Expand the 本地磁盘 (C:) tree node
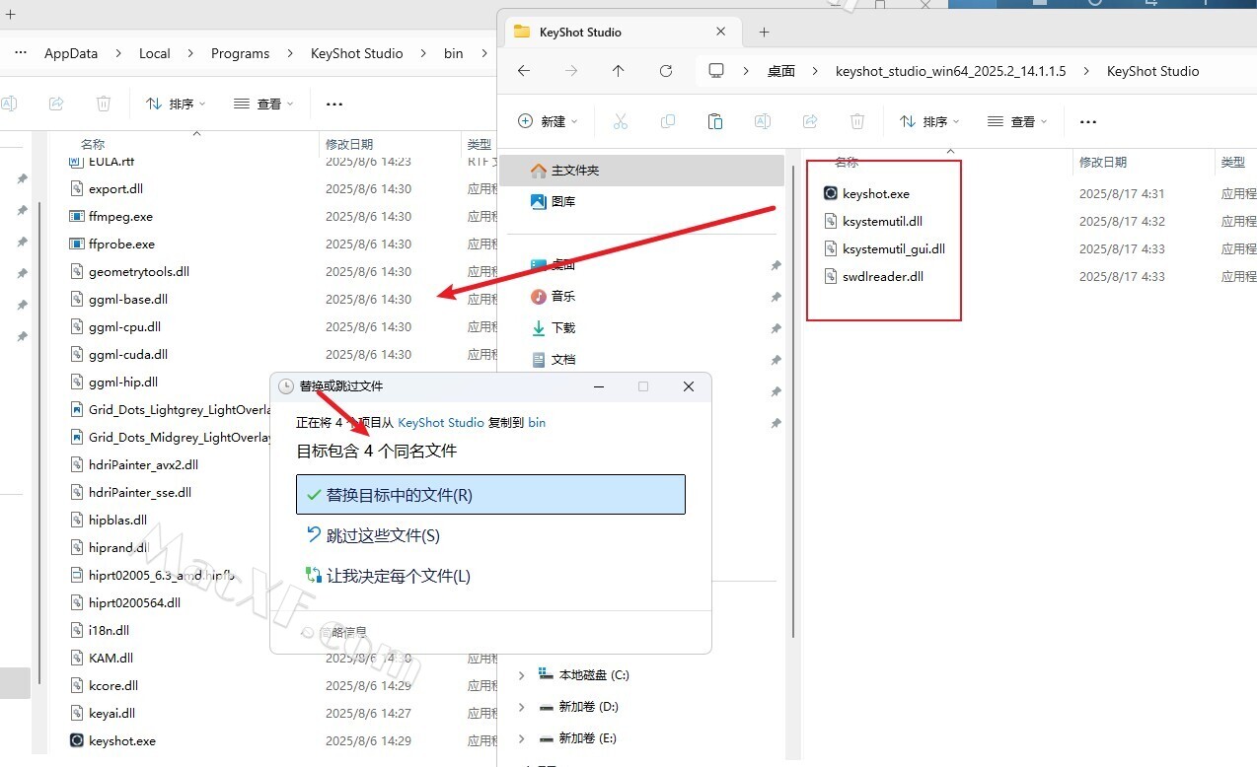Viewport: 1257px width, 767px height. coord(522,675)
